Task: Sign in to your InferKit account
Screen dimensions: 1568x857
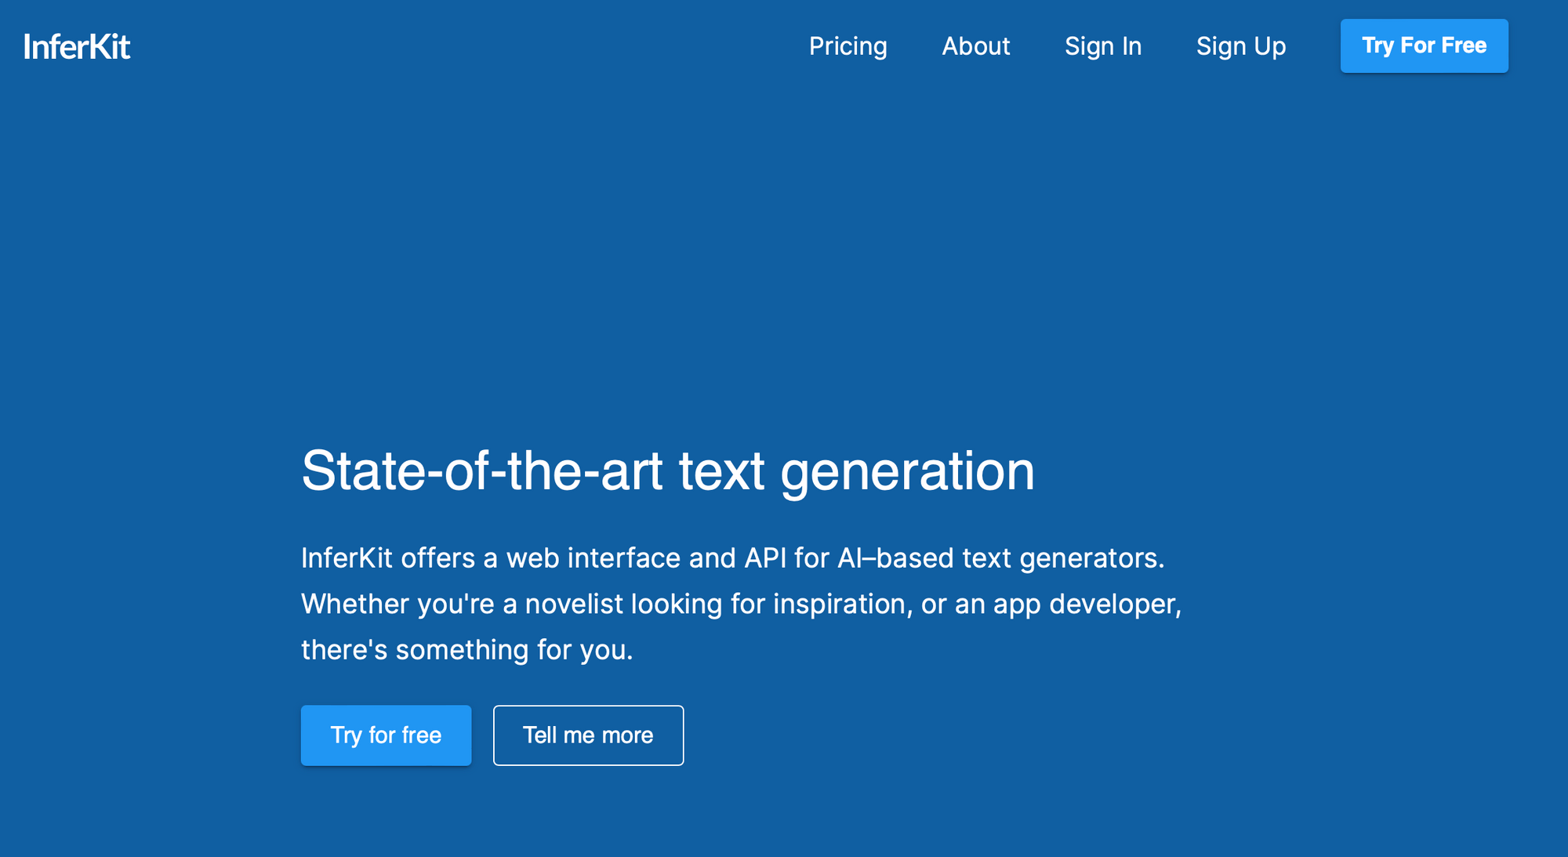Action: (x=1103, y=46)
